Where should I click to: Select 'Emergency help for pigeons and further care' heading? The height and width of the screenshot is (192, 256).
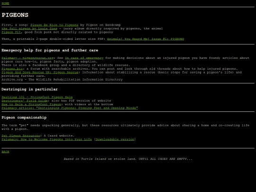[50, 50]
